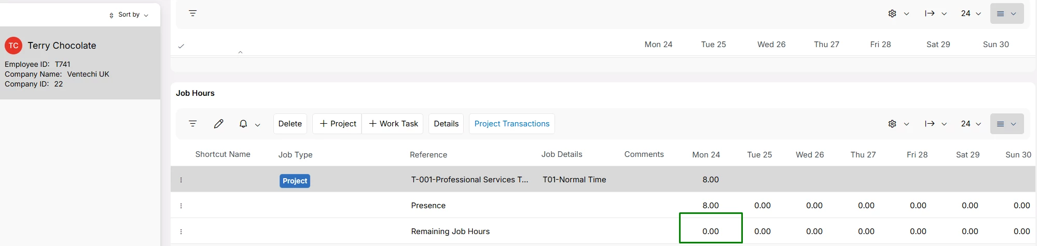
Task: Expand the Sort by dropdown
Action: (x=129, y=15)
